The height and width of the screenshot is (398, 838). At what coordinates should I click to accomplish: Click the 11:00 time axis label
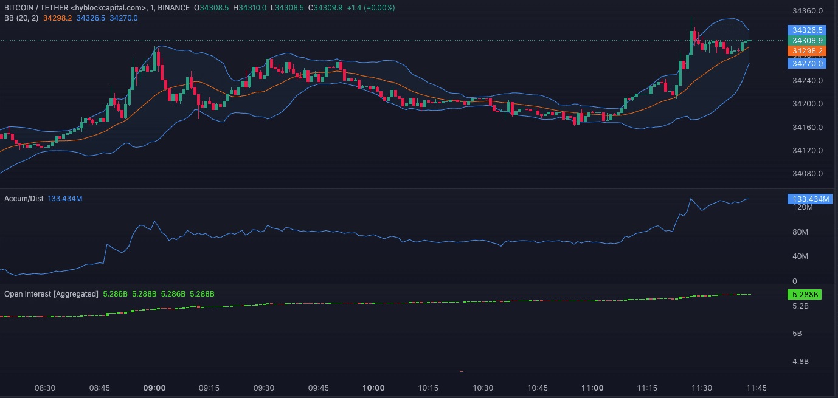[592, 388]
